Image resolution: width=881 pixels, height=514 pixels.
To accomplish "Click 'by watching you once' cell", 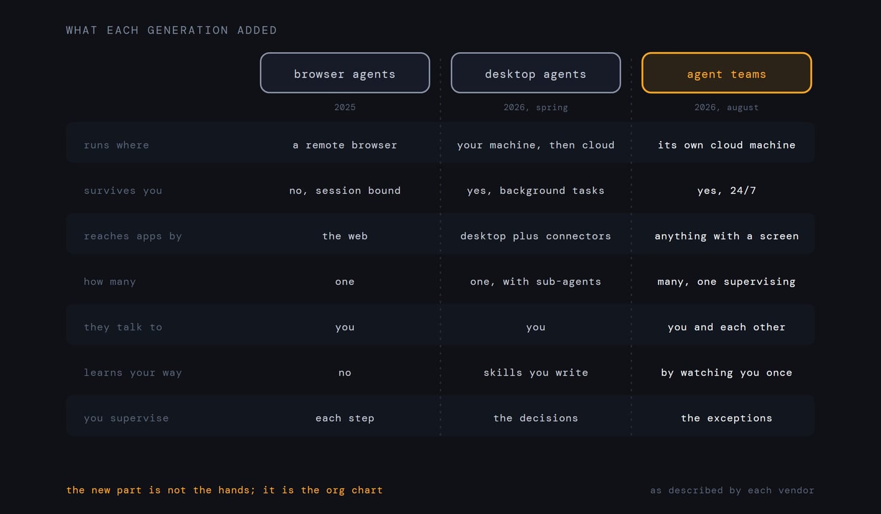I will click(x=727, y=372).
